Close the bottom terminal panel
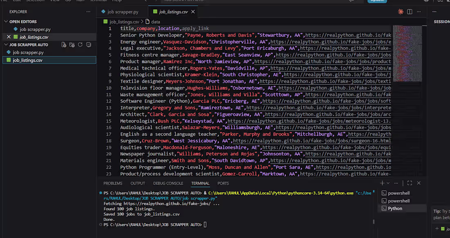This screenshot has width=450, height=238. tap(419, 183)
